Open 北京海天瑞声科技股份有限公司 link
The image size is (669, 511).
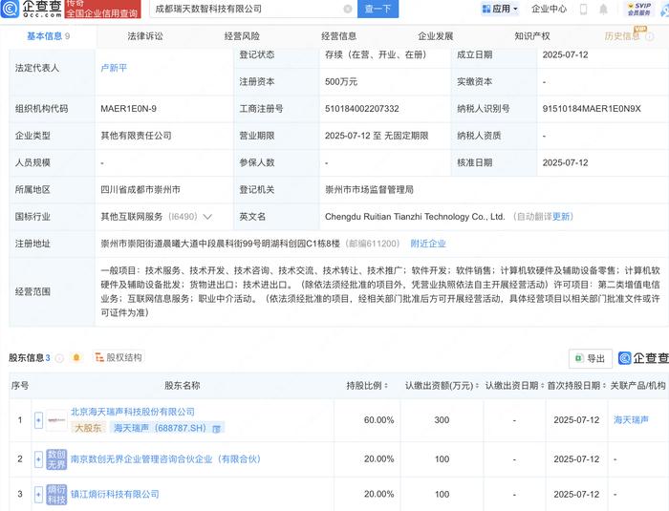(x=132, y=412)
